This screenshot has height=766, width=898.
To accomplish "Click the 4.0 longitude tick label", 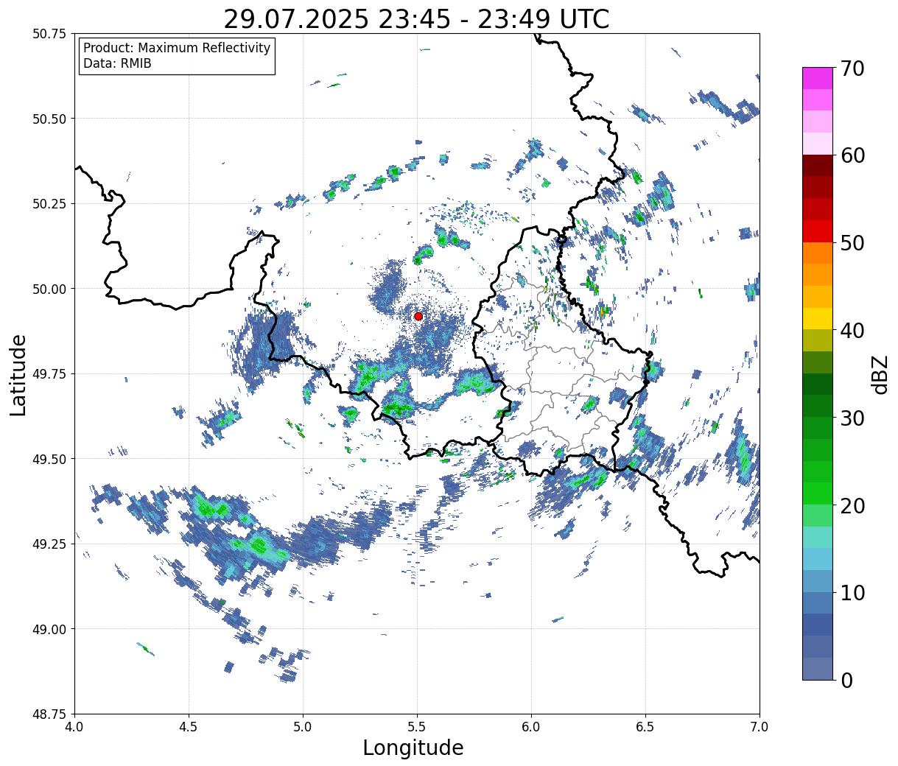I will pyautogui.click(x=74, y=727).
